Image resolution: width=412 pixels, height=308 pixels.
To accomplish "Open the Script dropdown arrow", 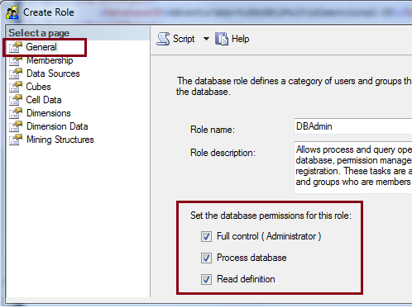I will point(206,39).
